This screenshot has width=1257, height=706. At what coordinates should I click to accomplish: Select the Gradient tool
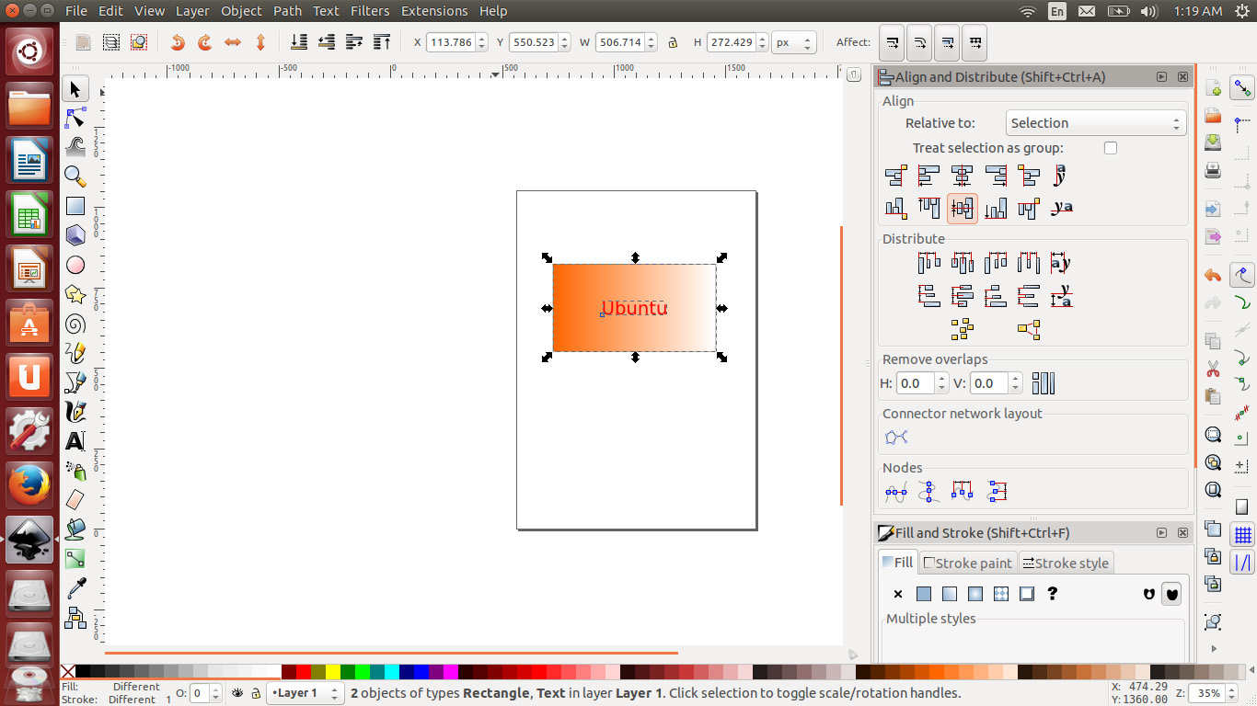[x=75, y=558]
